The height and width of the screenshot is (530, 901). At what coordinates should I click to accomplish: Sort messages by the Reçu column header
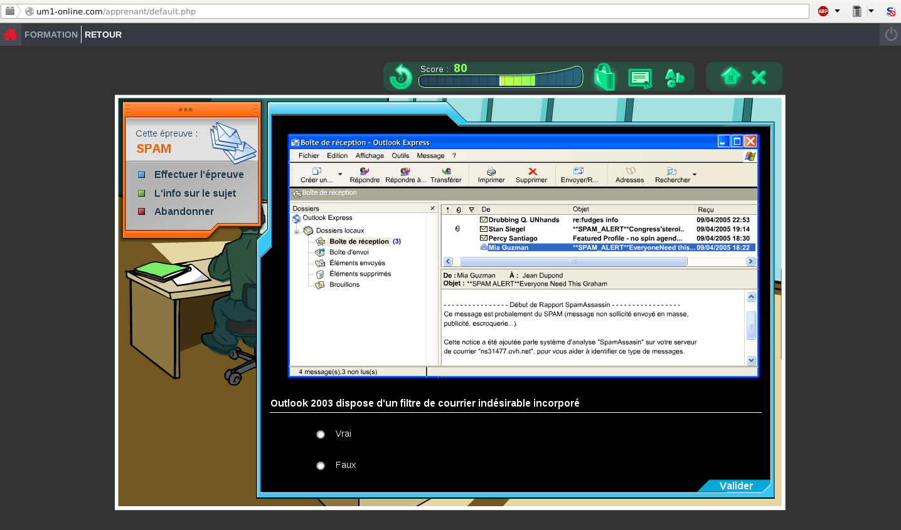click(x=725, y=209)
